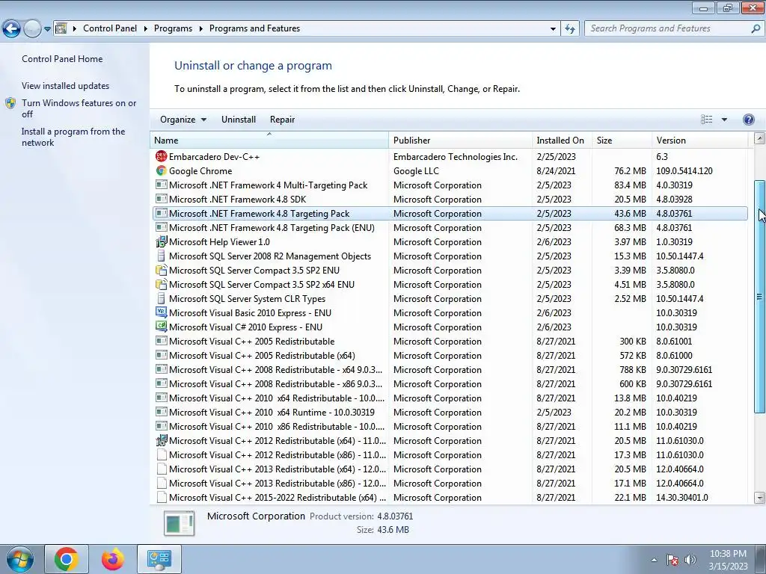The width and height of the screenshot is (766, 574).
Task: Show hidden tray icons arrow
Action: click(654, 560)
